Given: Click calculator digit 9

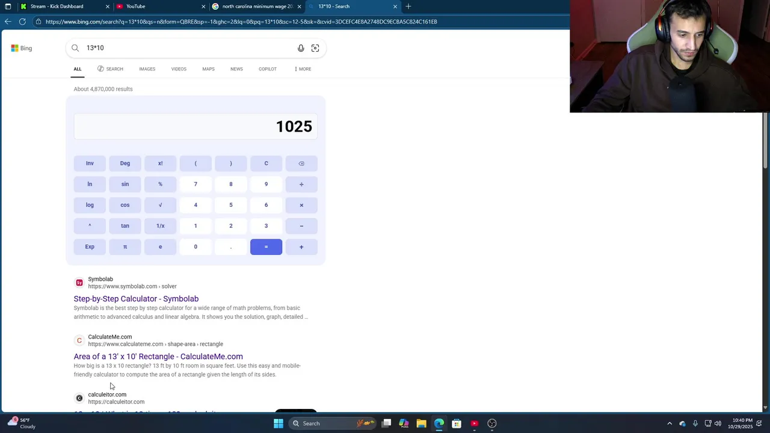Looking at the screenshot, I should pyautogui.click(x=266, y=184).
